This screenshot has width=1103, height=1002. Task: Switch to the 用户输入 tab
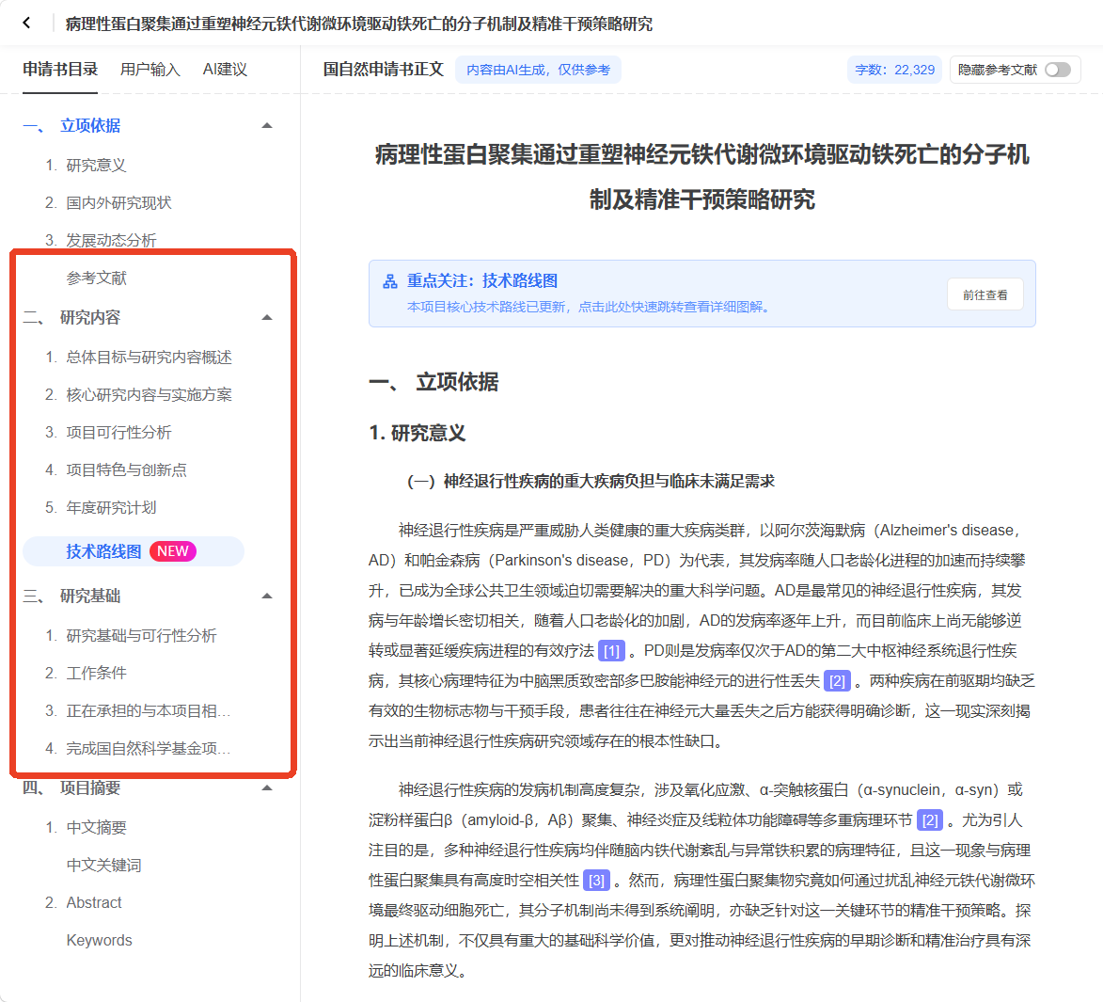150,70
